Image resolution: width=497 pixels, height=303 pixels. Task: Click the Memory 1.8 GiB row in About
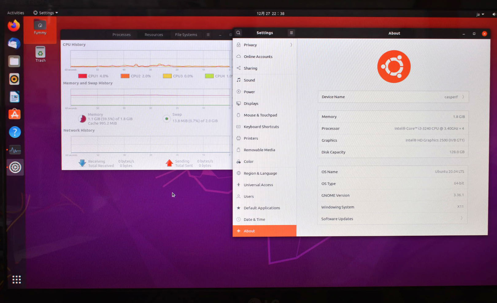[x=393, y=117]
